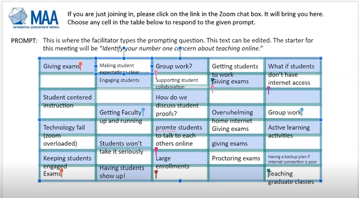Click the orange cursor flag next to Exams
359x198 pixels.
pos(62,173)
